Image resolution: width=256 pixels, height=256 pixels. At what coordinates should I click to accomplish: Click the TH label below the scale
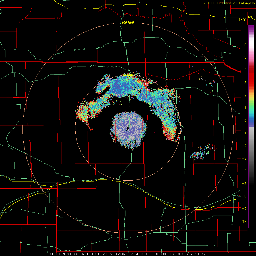[244, 222]
